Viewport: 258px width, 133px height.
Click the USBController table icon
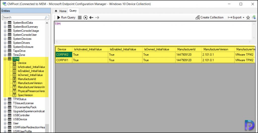(x=10, y=115)
